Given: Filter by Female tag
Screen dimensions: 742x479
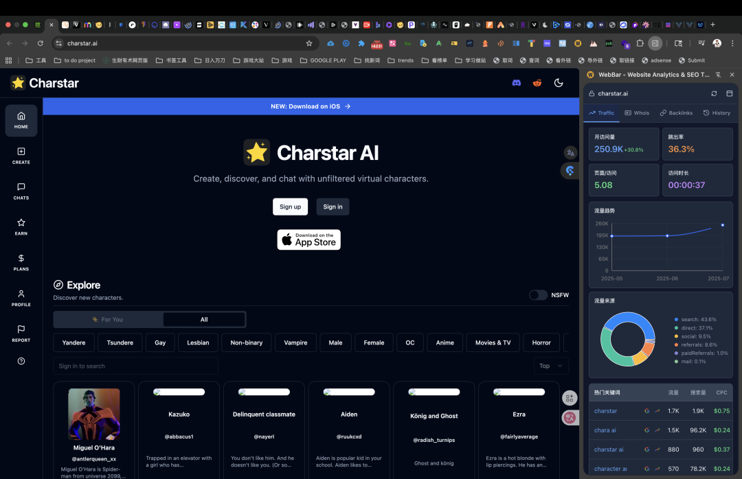Looking at the screenshot, I should point(374,343).
